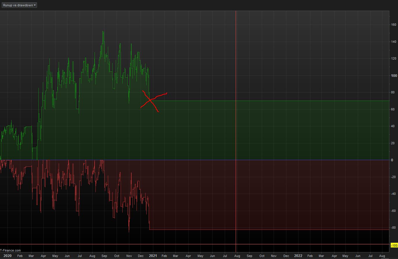398x259 pixels.
Task: Click the 2021 year label on time axis
Action: coord(153,256)
